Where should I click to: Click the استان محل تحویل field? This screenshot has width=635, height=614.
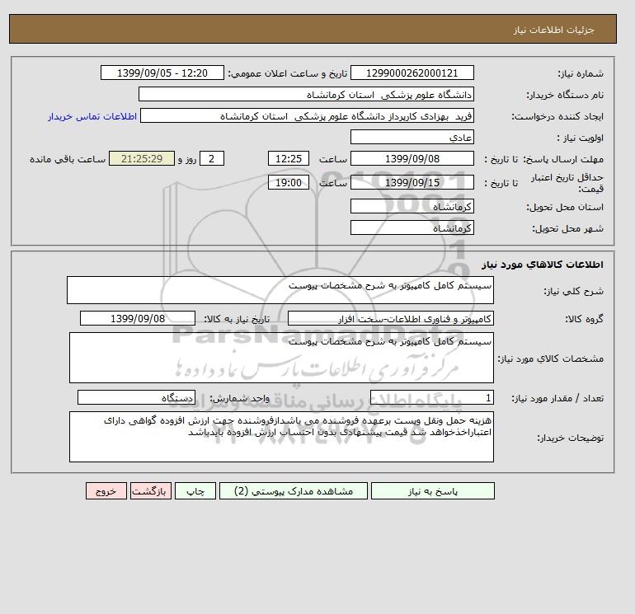412,206
